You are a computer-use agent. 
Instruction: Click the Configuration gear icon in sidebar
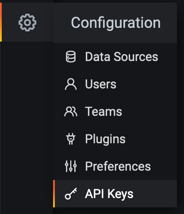click(x=27, y=23)
